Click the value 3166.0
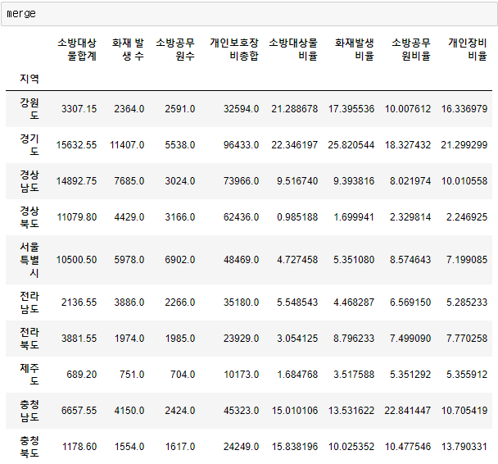The width and height of the screenshot is (498, 464). click(x=179, y=217)
